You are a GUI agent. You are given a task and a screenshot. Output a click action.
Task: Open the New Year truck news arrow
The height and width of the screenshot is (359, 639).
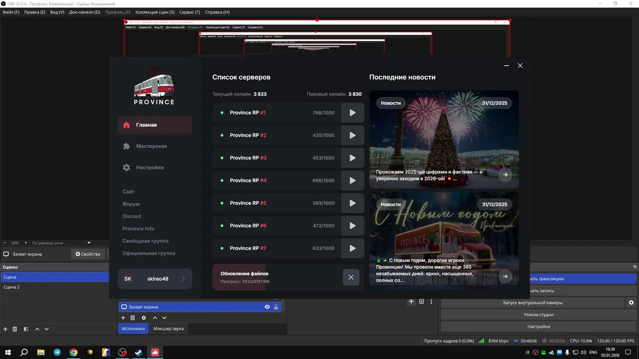pyautogui.click(x=505, y=276)
